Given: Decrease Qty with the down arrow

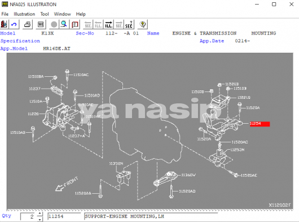Looking at the screenshot, I should pyautogui.click(x=39, y=219).
